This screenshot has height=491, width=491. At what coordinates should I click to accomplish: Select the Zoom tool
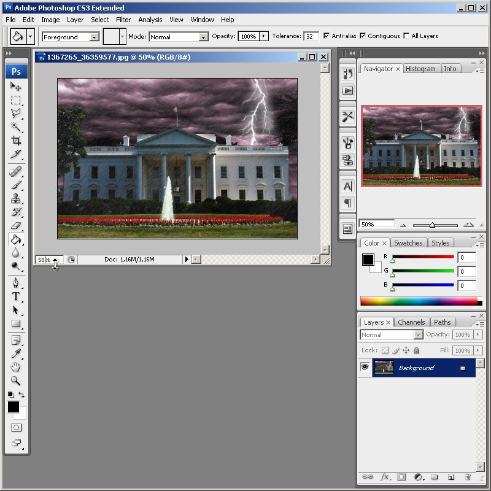pyautogui.click(x=16, y=381)
